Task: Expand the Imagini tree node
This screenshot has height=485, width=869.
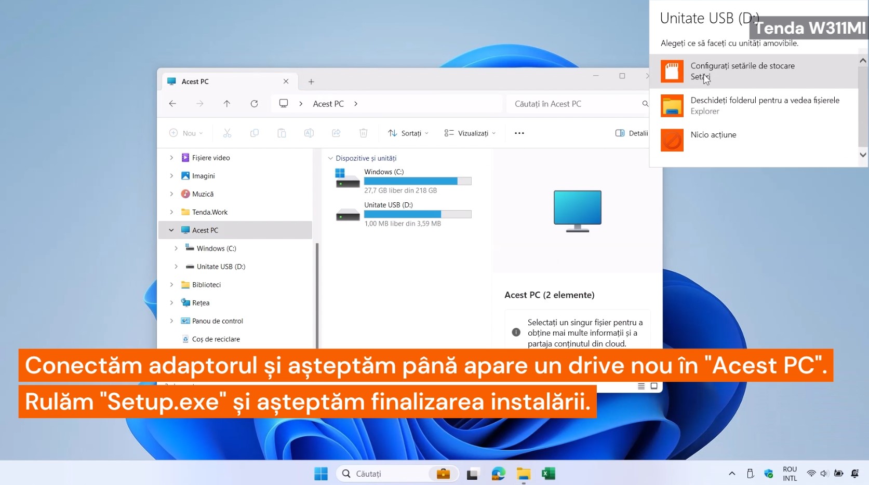Action: pos(171,176)
